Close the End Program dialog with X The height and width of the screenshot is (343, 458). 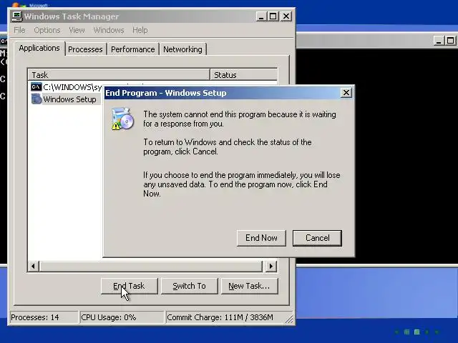tap(346, 93)
